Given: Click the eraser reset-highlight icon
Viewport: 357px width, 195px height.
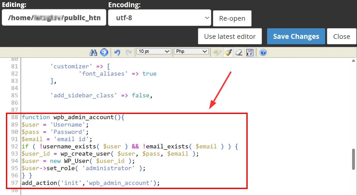Looking at the screenshot, I should click(239, 53).
